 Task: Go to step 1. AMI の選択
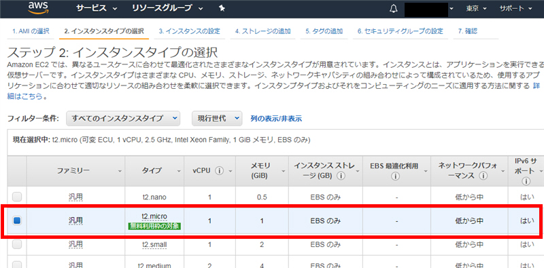point(31,31)
